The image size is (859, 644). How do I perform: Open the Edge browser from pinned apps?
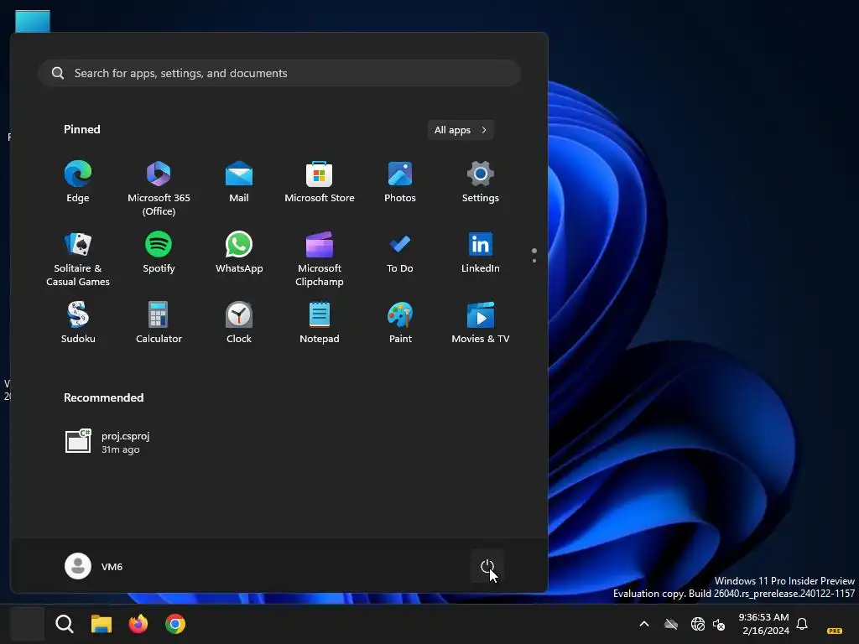(x=78, y=183)
